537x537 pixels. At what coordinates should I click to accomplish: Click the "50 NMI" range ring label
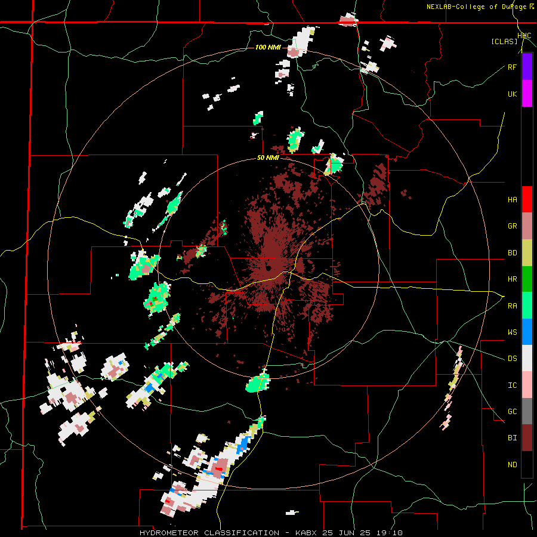click(x=268, y=158)
